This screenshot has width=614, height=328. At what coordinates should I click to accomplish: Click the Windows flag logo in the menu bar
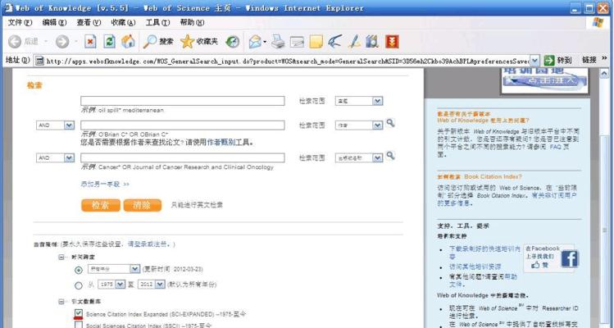click(x=598, y=22)
